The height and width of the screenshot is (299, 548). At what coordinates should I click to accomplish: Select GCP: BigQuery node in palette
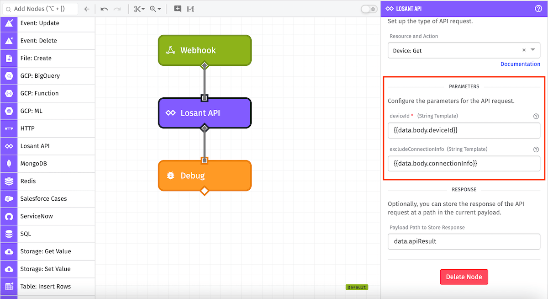(47, 76)
